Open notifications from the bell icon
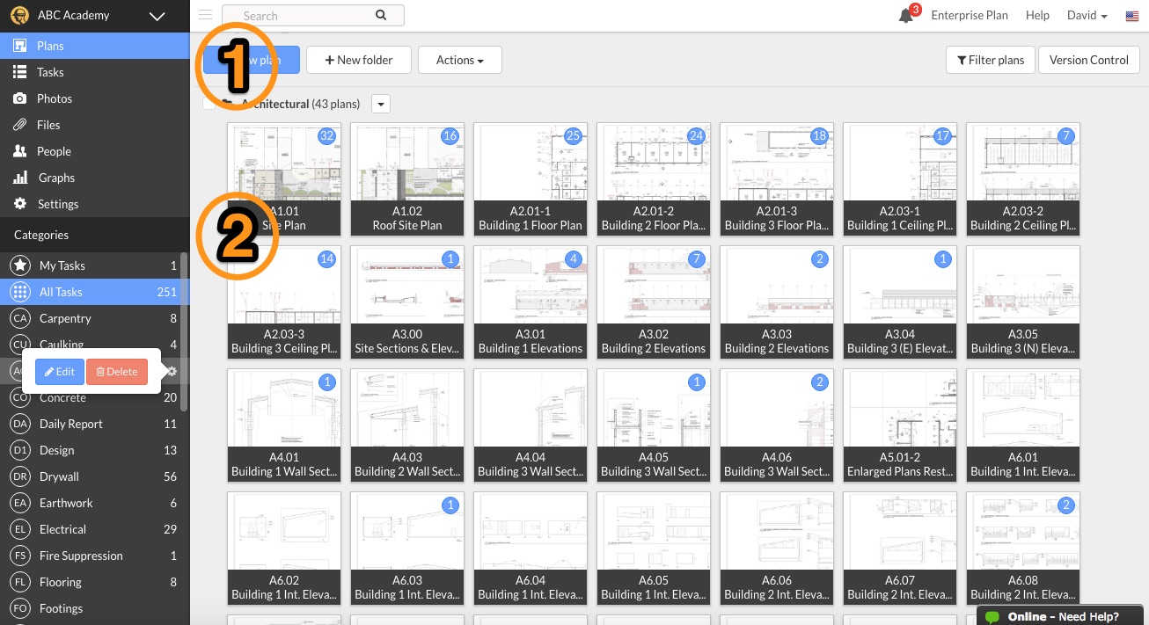The width and height of the screenshot is (1149, 625). (x=906, y=16)
